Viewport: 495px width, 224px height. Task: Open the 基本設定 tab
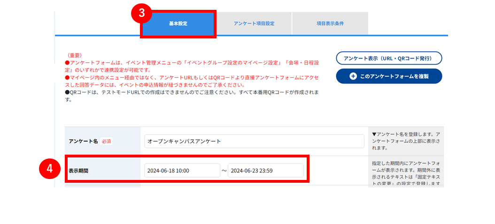pos(178,23)
